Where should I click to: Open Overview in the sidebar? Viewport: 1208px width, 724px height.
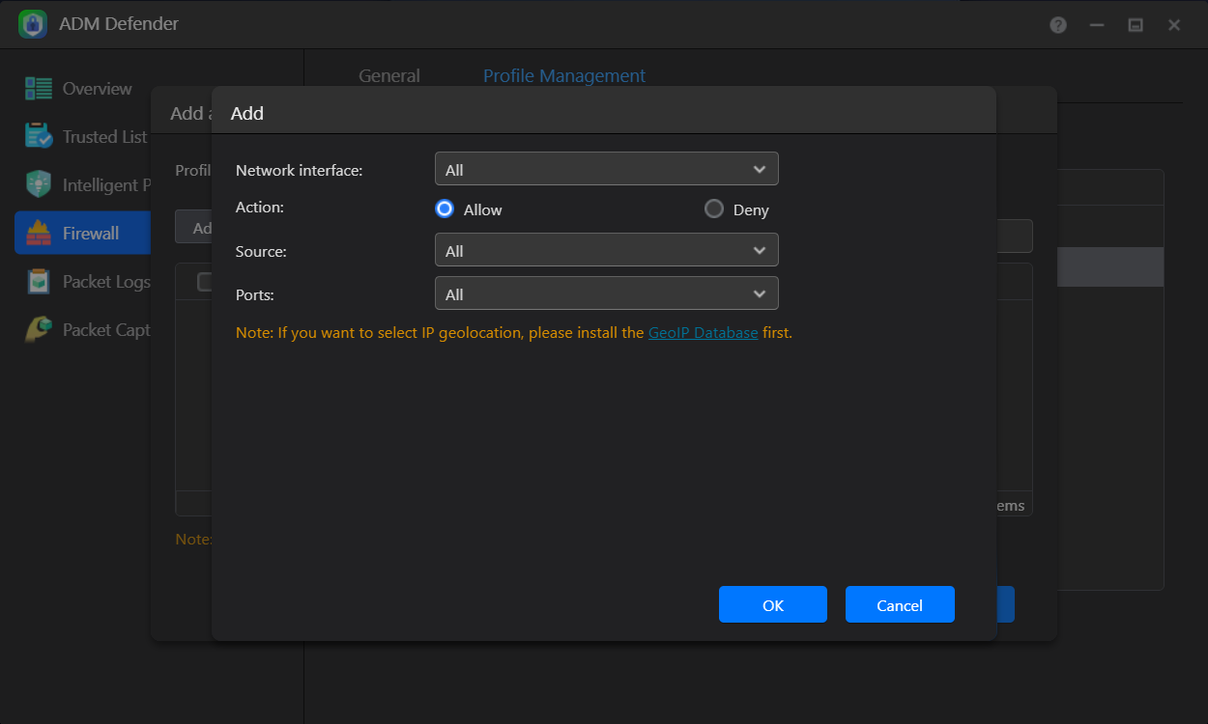pyautogui.click(x=82, y=89)
